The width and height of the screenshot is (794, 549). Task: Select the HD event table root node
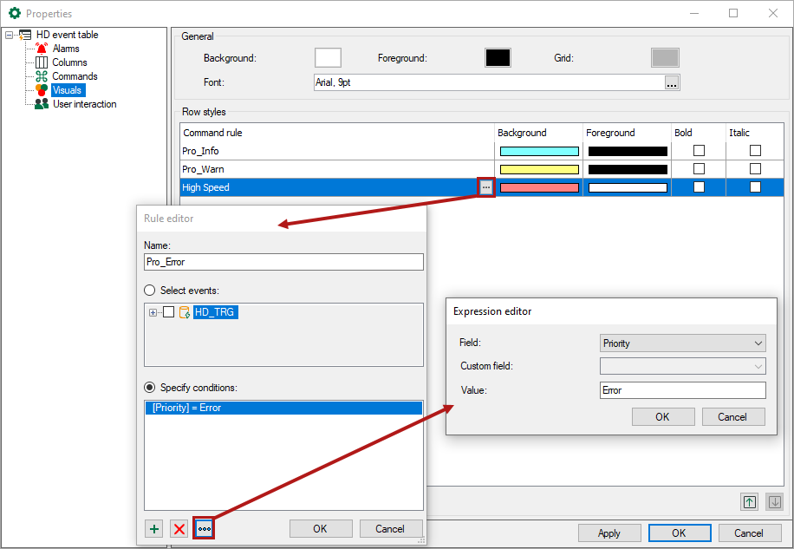coord(68,35)
